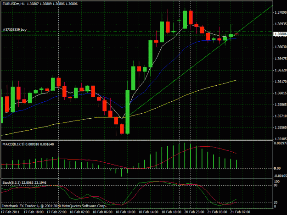The width and height of the screenshot is (287, 215).
Task: Click the 20 Feb 23:00 time label
Action: (194, 212)
